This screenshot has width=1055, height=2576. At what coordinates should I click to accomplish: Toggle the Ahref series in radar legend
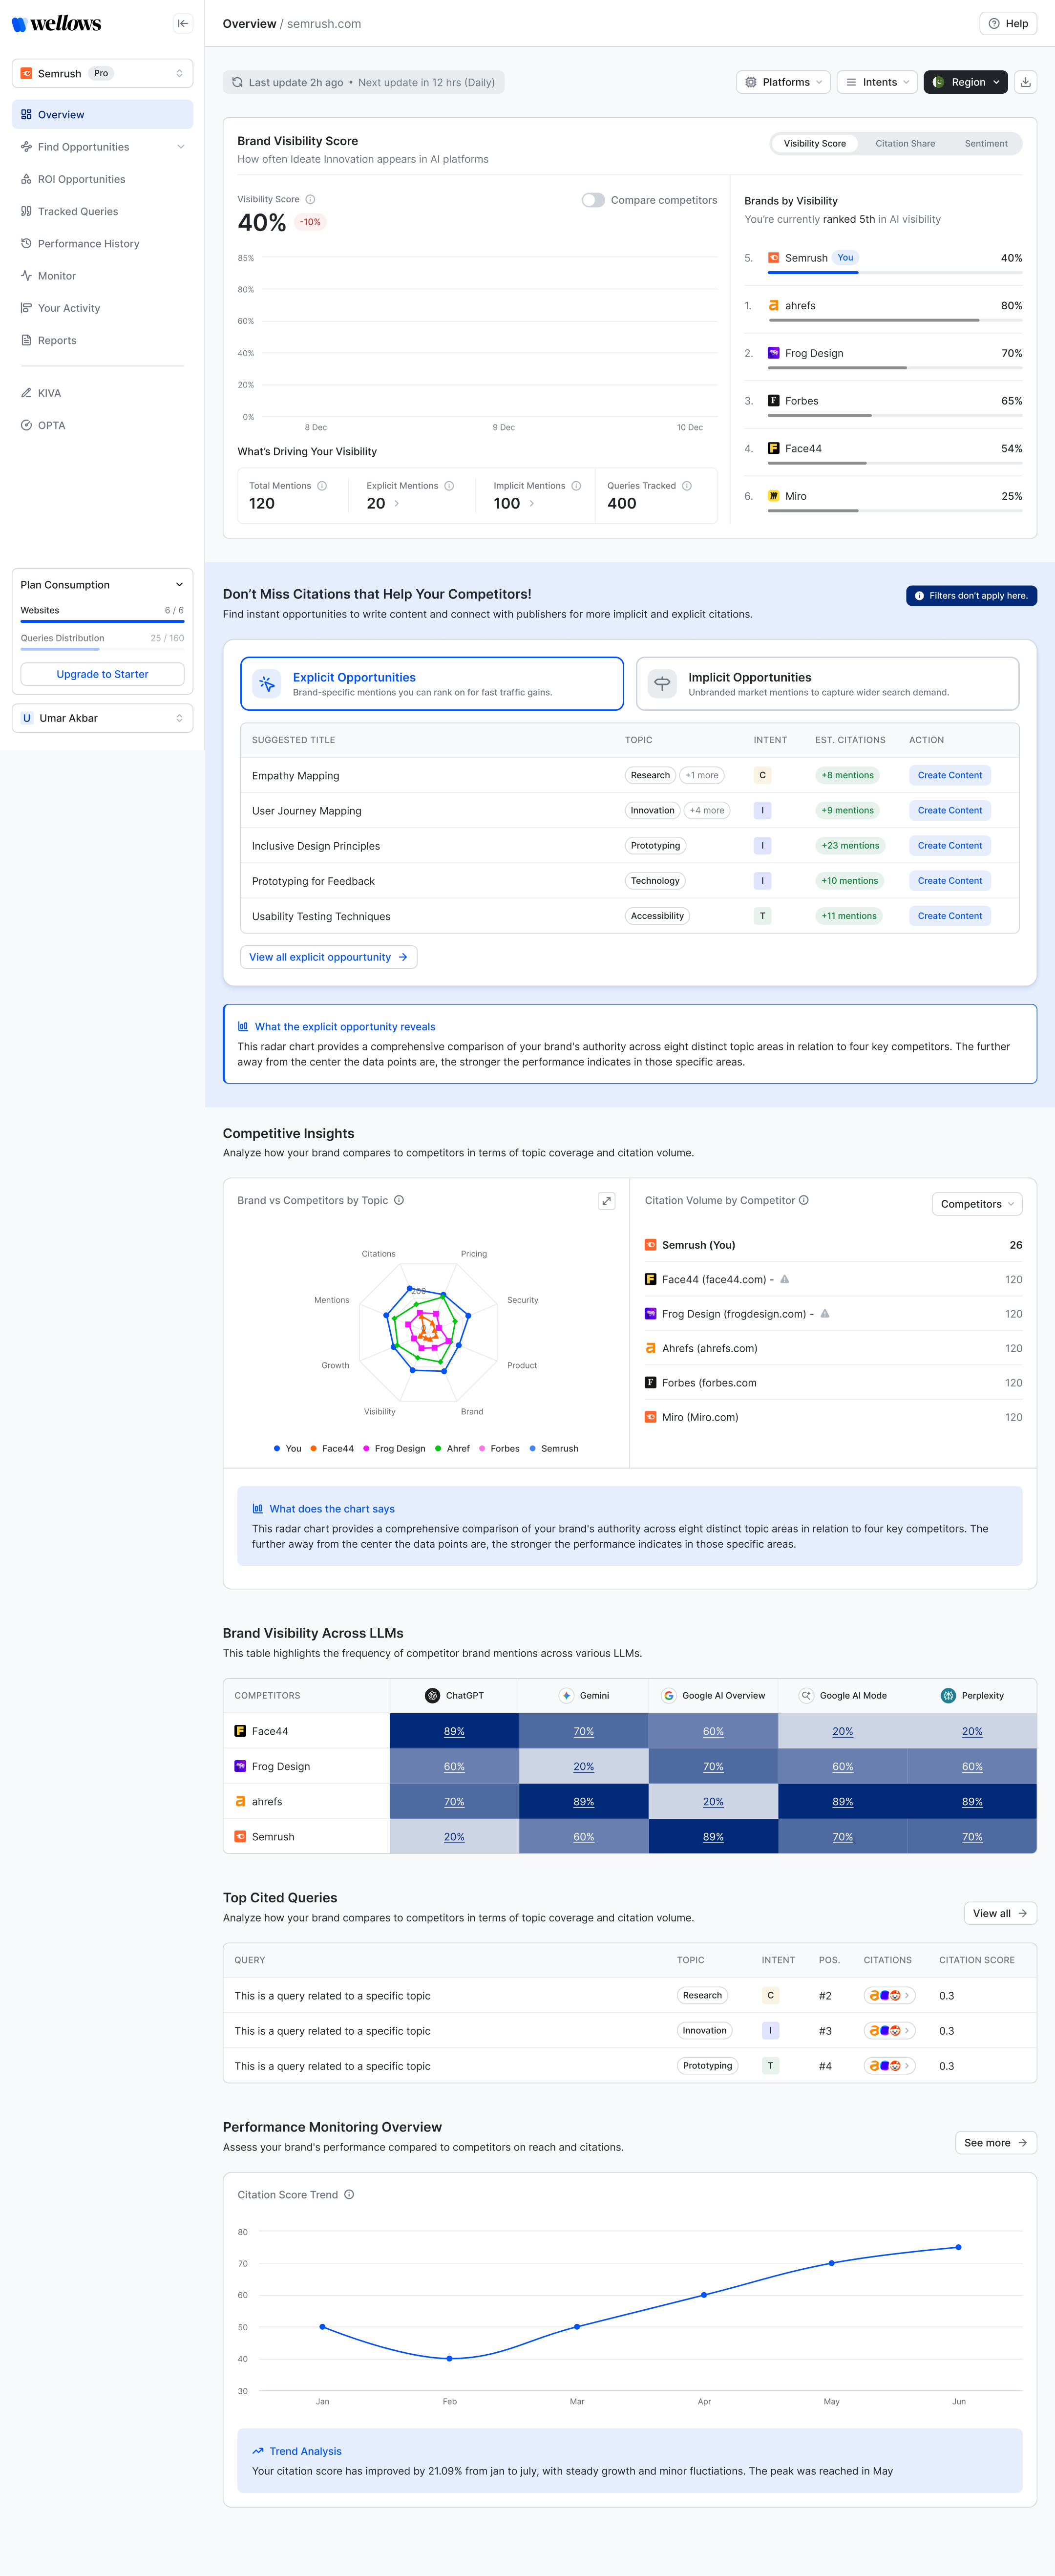click(x=453, y=1448)
